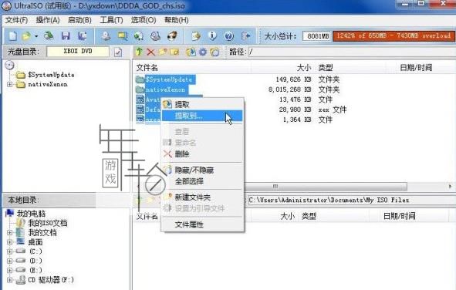Click the New folder icon in disc toolbar
Screen dimensions: 456x290
coord(163,52)
